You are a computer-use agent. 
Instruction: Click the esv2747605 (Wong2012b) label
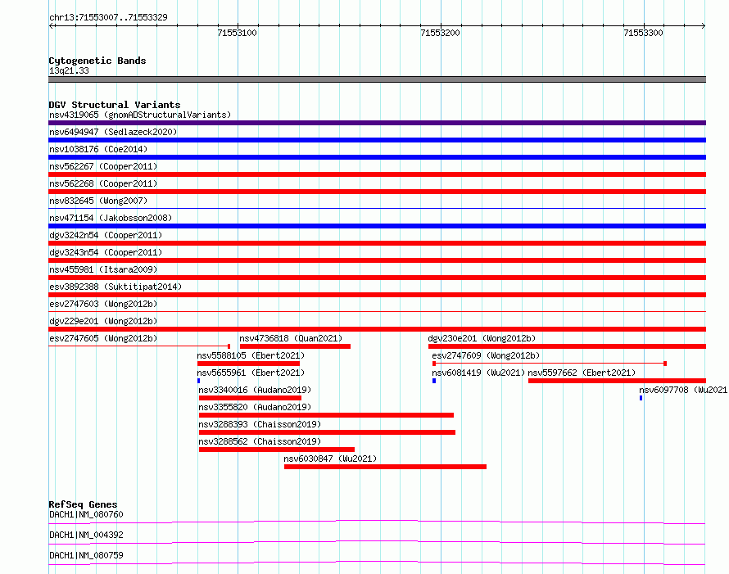pyautogui.click(x=103, y=338)
